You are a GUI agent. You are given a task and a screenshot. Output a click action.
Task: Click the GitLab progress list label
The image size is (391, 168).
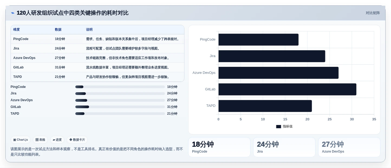(16, 107)
